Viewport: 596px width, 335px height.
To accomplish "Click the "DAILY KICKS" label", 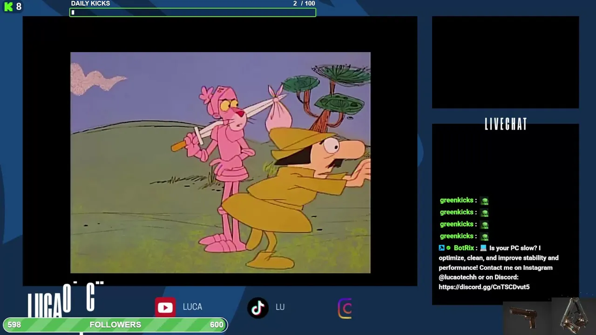I will pyautogui.click(x=90, y=3).
